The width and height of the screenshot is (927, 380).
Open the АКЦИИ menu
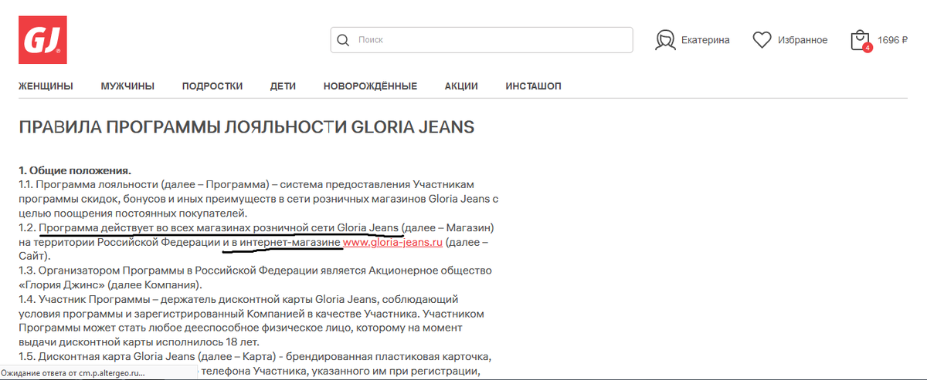461,86
